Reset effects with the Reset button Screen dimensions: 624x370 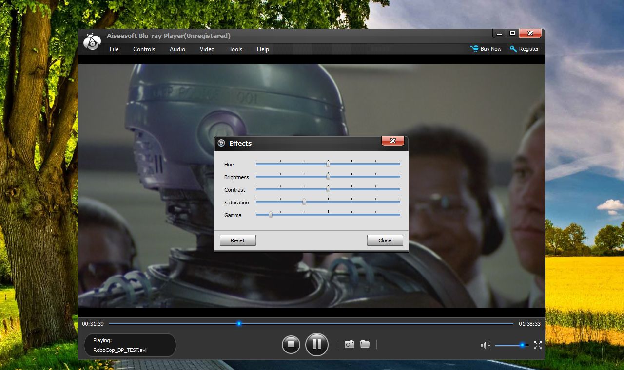237,240
